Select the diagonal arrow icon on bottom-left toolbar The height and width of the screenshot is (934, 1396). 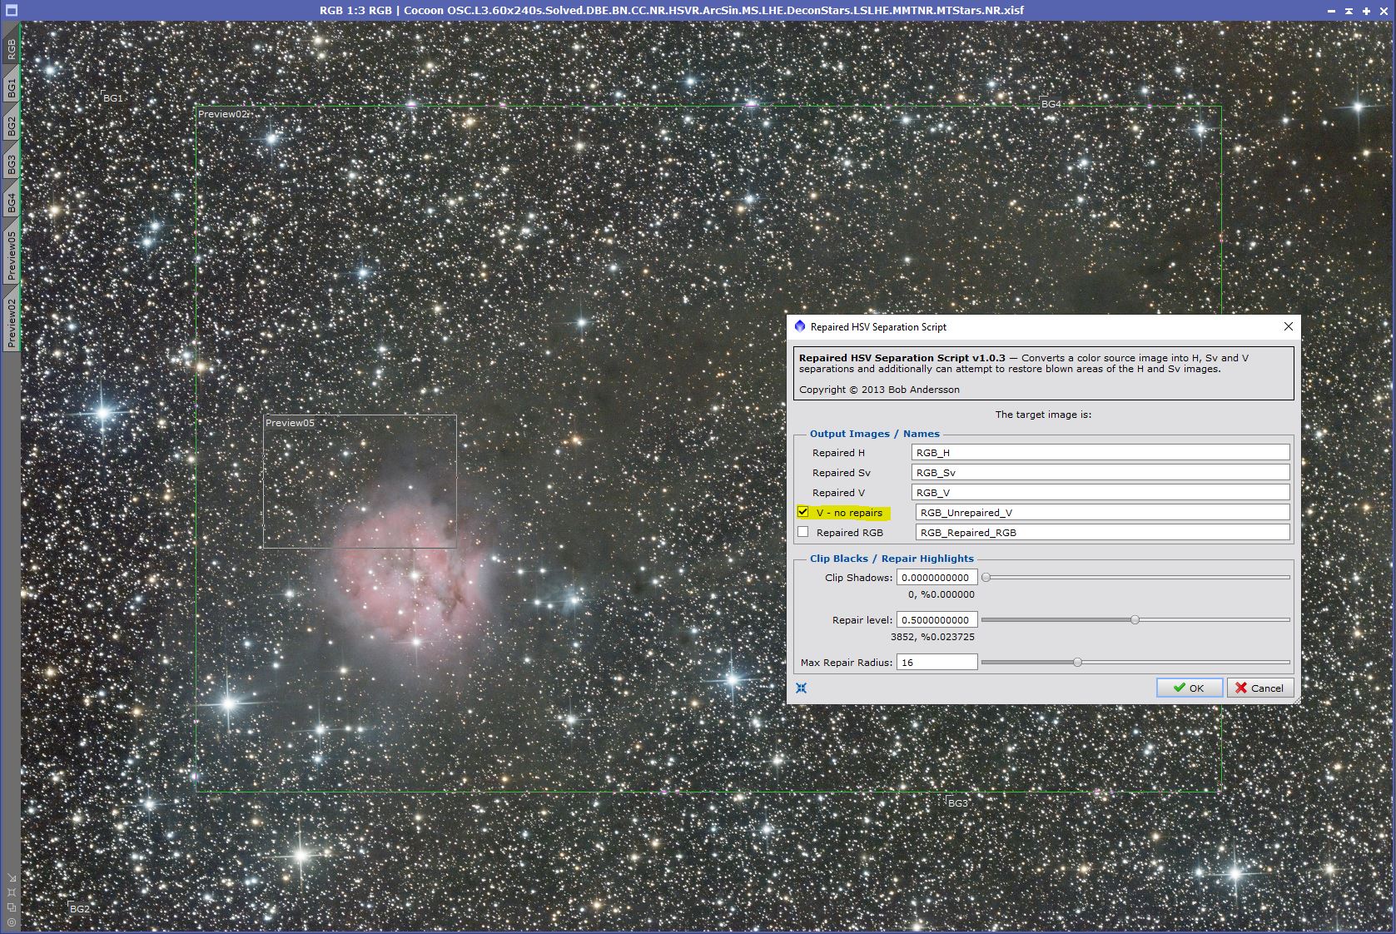12,877
